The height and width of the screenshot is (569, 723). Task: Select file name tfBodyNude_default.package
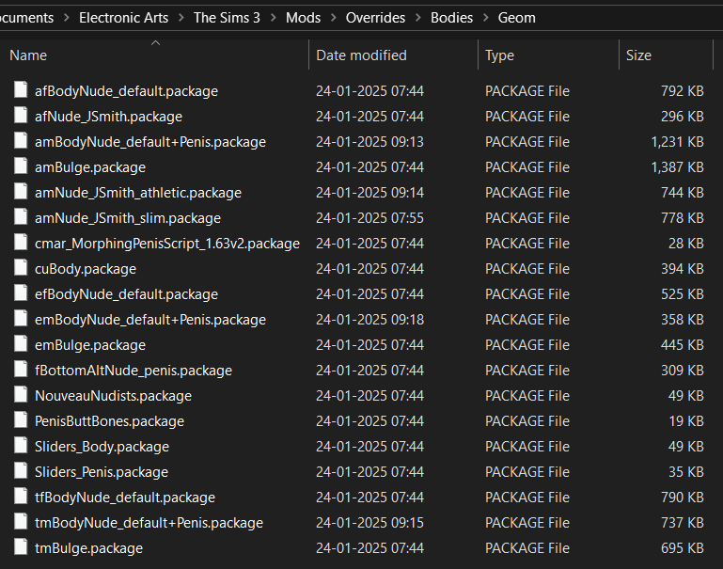coord(125,498)
